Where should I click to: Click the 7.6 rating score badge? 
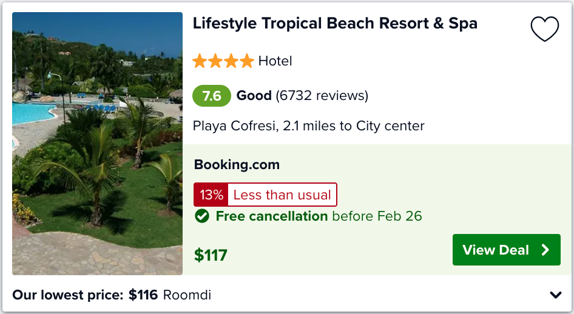pos(212,96)
